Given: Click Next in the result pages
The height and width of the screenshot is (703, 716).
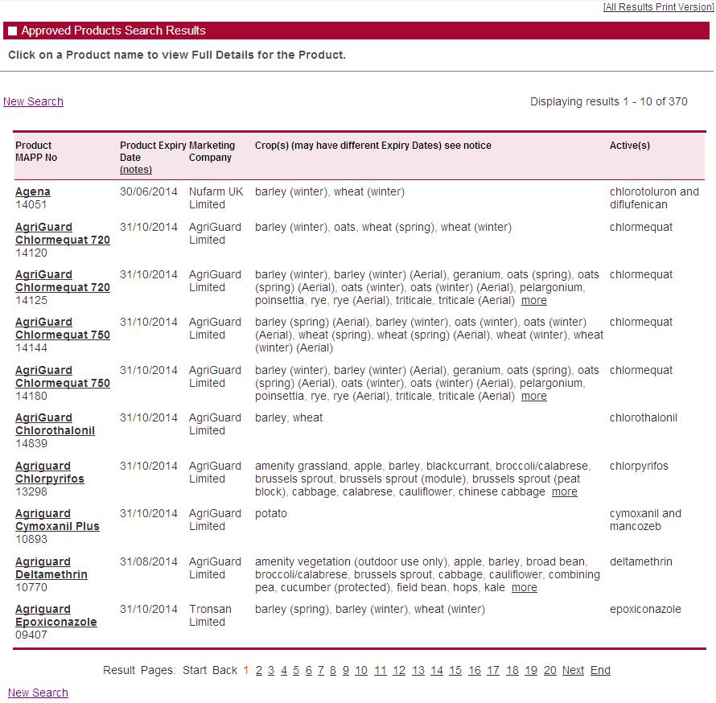Looking at the screenshot, I should (x=573, y=670).
